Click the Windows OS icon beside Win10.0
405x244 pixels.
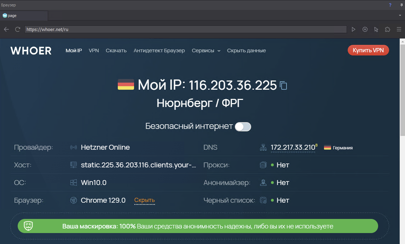click(74, 183)
